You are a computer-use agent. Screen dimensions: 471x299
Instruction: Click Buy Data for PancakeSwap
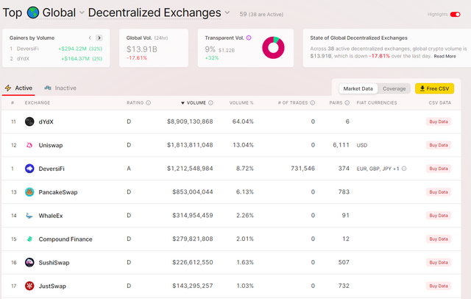(439, 192)
